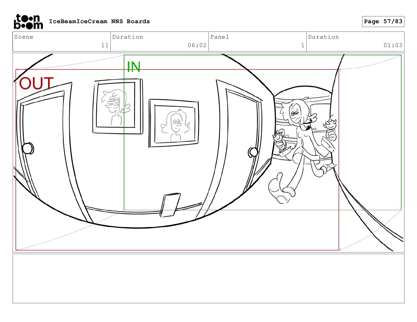The height and width of the screenshot is (322, 417).
Task: Click the scene duration value '06:02'
Action: (197, 45)
